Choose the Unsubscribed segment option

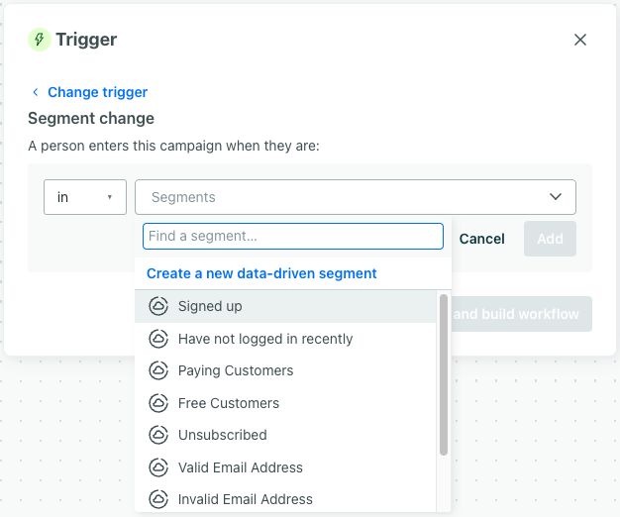223,435
